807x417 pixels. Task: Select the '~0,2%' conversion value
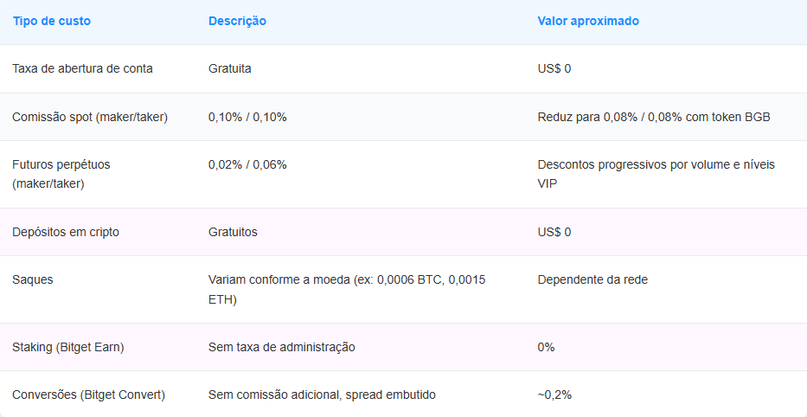[x=554, y=395]
